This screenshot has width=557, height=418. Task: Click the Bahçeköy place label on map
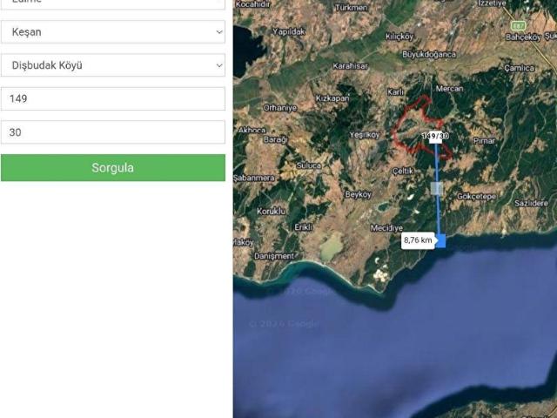click(523, 37)
